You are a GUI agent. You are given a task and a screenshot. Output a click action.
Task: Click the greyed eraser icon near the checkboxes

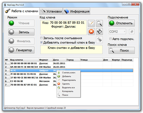click(x=99, y=40)
